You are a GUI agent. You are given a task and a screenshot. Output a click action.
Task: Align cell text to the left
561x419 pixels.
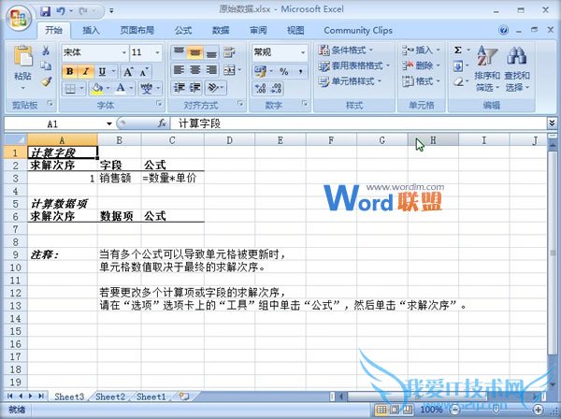pyautogui.click(x=179, y=69)
